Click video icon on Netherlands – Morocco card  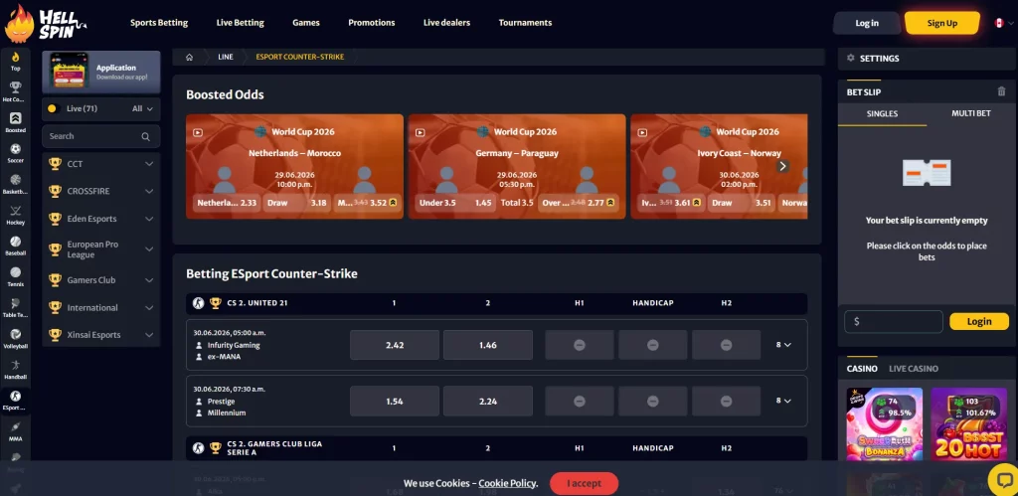tap(198, 132)
